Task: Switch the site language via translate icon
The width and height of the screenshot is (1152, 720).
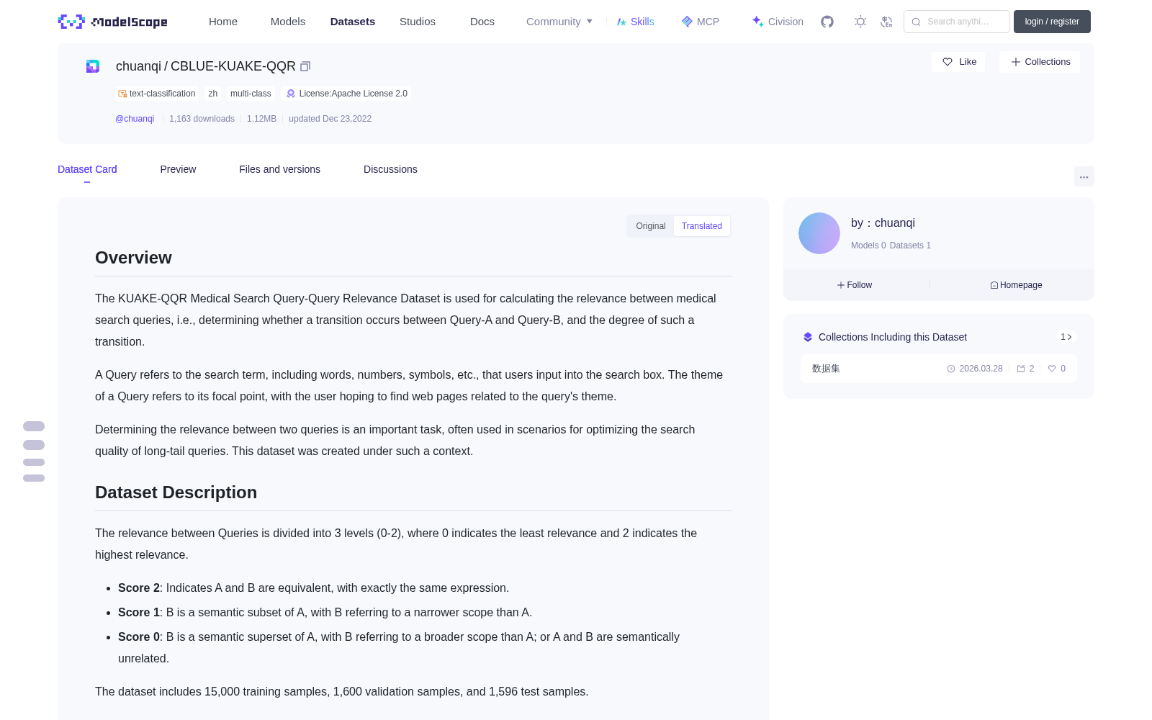Action: click(x=886, y=22)
